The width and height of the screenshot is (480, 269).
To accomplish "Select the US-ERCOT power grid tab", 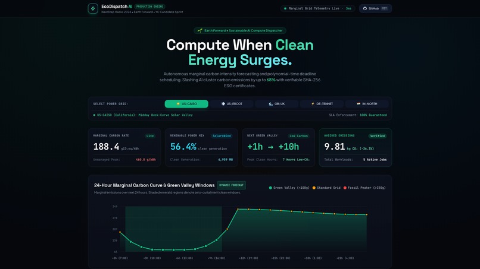I will (x=232, y=104).
